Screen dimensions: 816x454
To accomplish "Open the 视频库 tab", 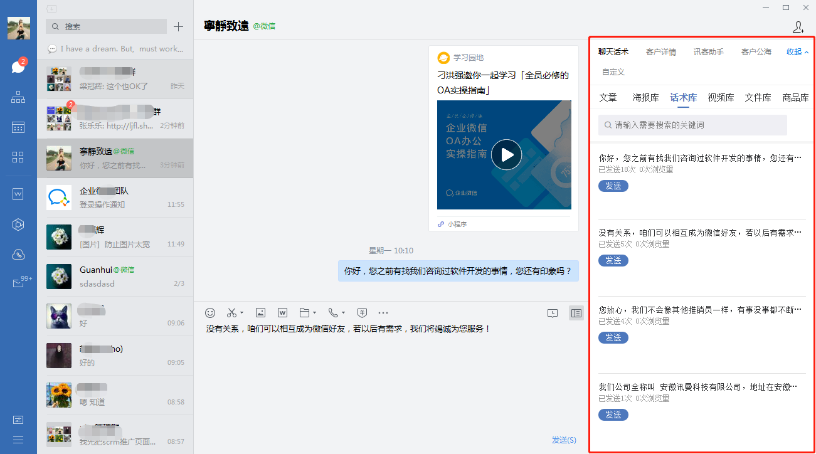I will (x=721, y=97).
